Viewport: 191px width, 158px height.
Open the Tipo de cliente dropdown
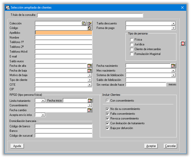pos(90,80)
